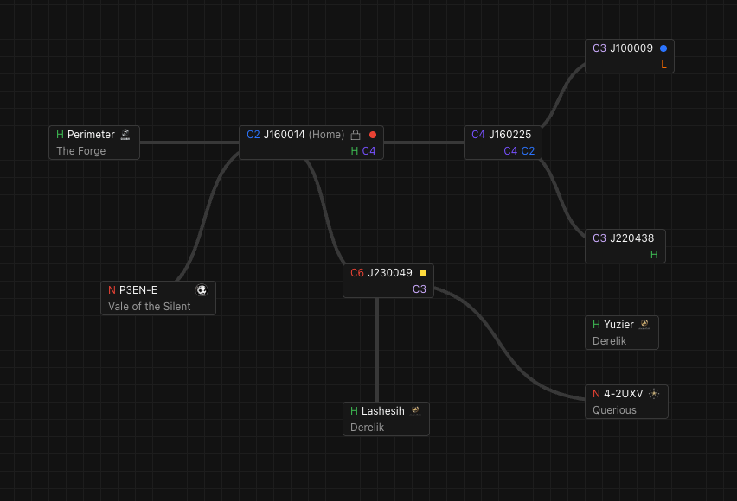Click the Derelik label under Yuzier
The image size is (737, 501).
[609, 341]
